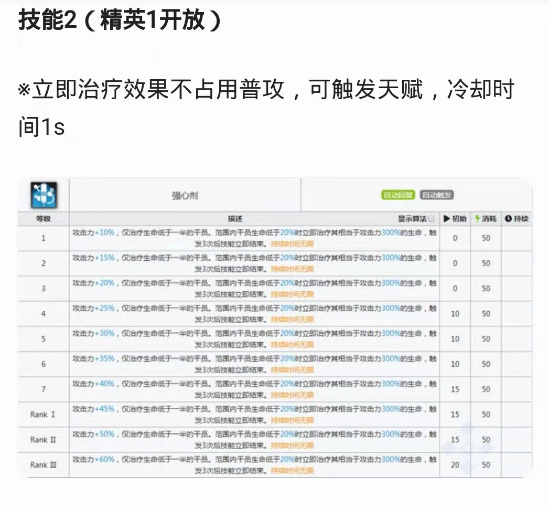Toggle the 显示算法 checkbox
The image size is (549, 509).
(432, 219)
